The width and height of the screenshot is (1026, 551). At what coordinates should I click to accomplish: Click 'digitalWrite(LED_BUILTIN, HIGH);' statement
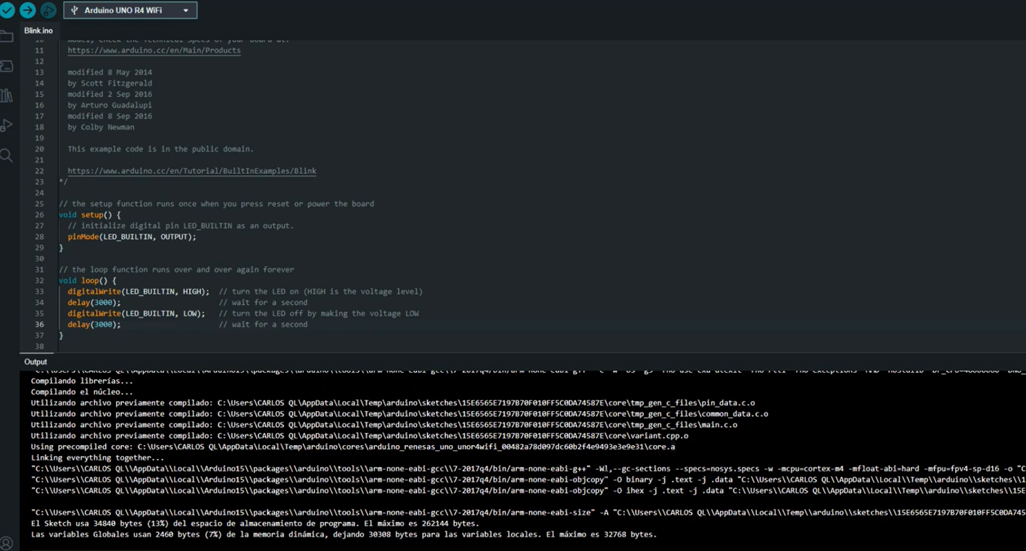point(138,291)
